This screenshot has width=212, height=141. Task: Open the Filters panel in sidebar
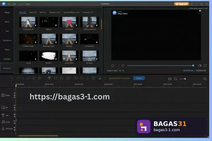(x=7, y=50)
